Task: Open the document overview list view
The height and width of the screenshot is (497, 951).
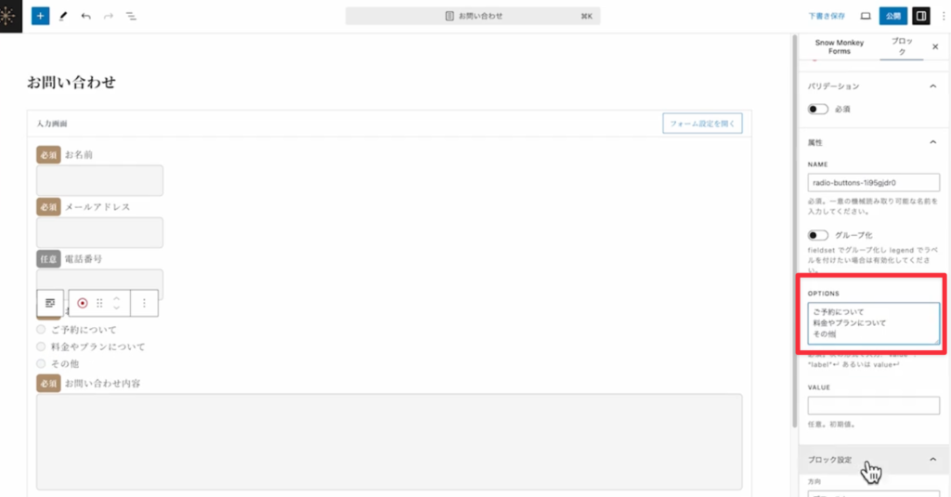Action: click(x=131, y=17)
